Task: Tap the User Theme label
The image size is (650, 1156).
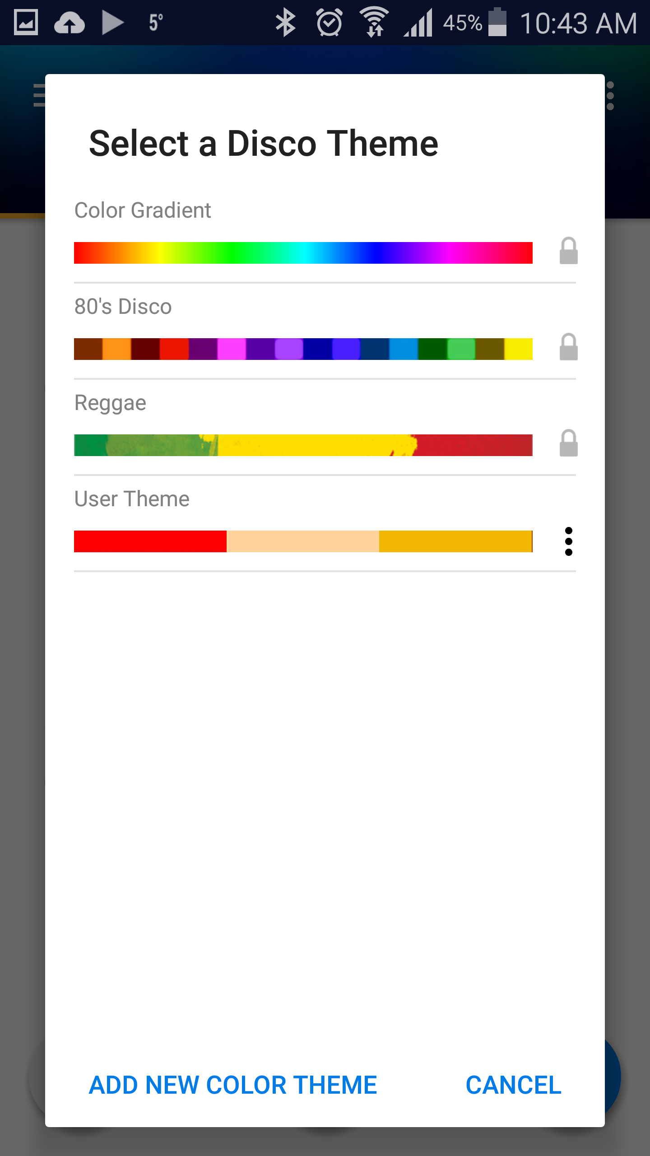Action: [132, 499]
